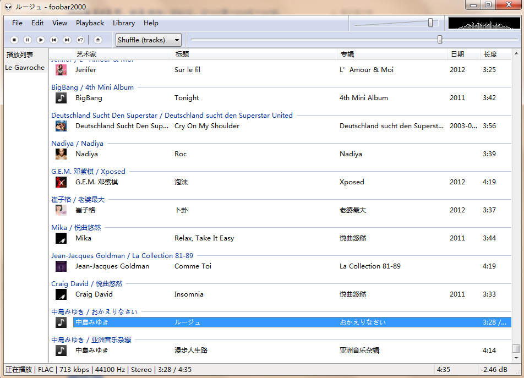Adjust the volume slider handle
Image resolution: width=524 pixels, height=378 pixels.
(x=430, y=23)
